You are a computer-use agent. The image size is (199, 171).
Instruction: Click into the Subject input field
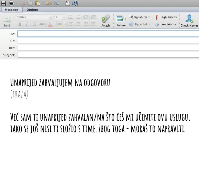pyautogui.click(x=108, y=55)
